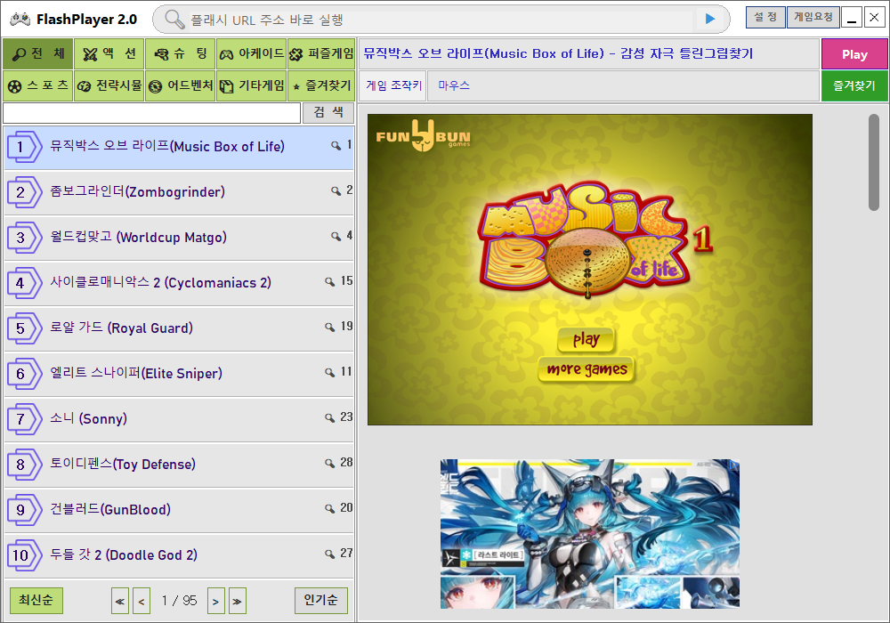
Task: Click rank badge number 4 icon
Action: coord(24,283)
